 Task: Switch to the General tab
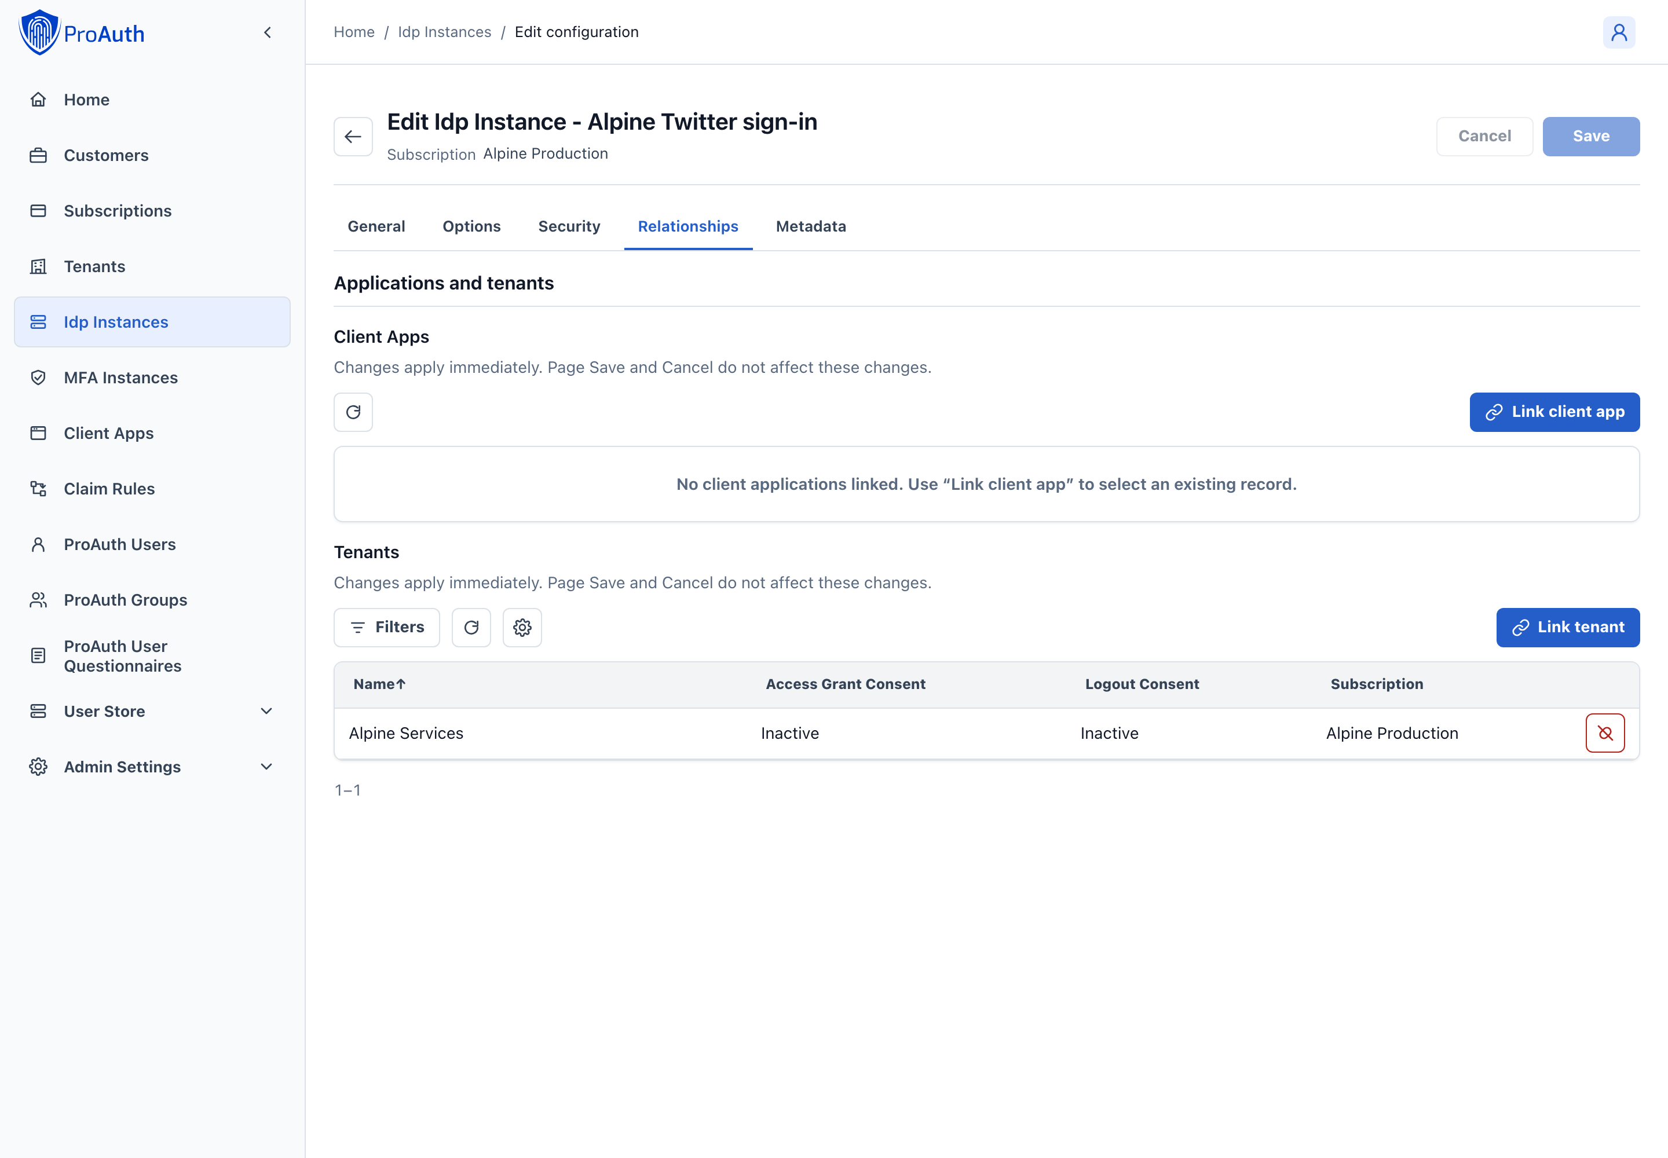point(376,226)
